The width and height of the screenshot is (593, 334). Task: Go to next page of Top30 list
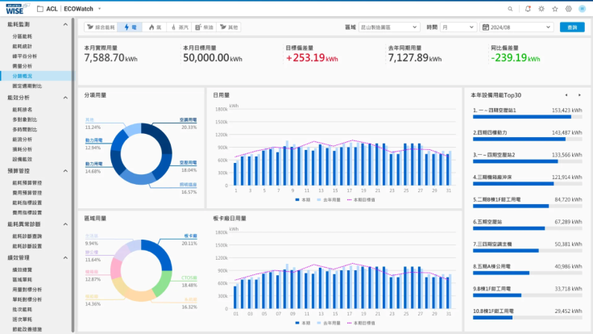579,95
